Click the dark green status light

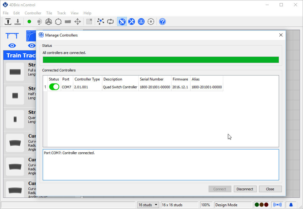[x=257, y=205]
